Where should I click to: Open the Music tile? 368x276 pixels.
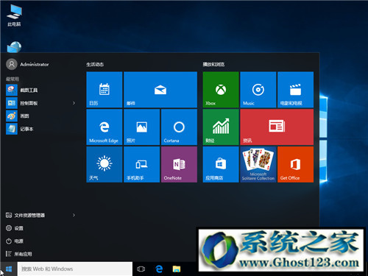258,90
